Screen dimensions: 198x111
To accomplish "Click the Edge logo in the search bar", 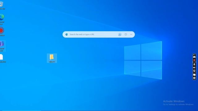I will 67,34.
